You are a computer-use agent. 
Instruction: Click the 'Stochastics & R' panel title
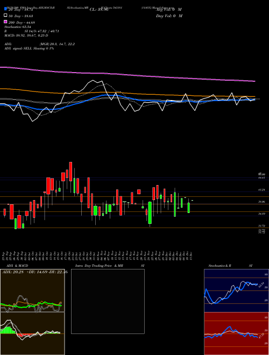click(220, 266)
